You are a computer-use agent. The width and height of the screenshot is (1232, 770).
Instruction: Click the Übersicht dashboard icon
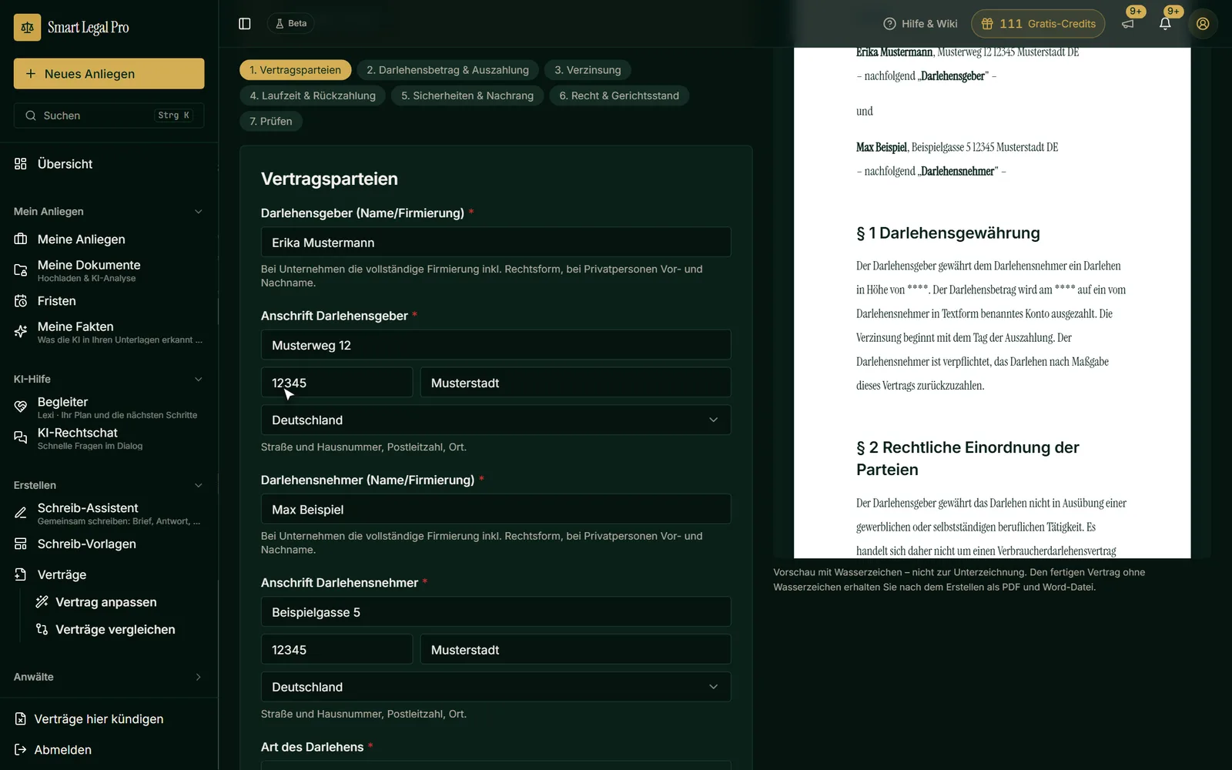[x=21, y=164]
